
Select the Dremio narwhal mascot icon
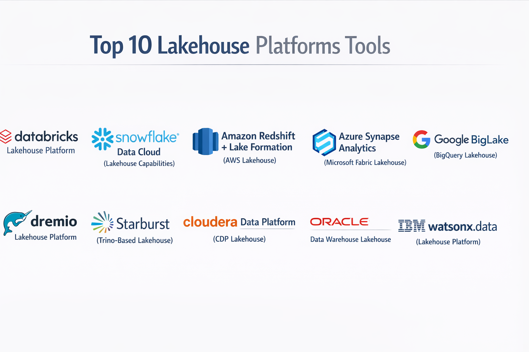[x=15, y=222]
